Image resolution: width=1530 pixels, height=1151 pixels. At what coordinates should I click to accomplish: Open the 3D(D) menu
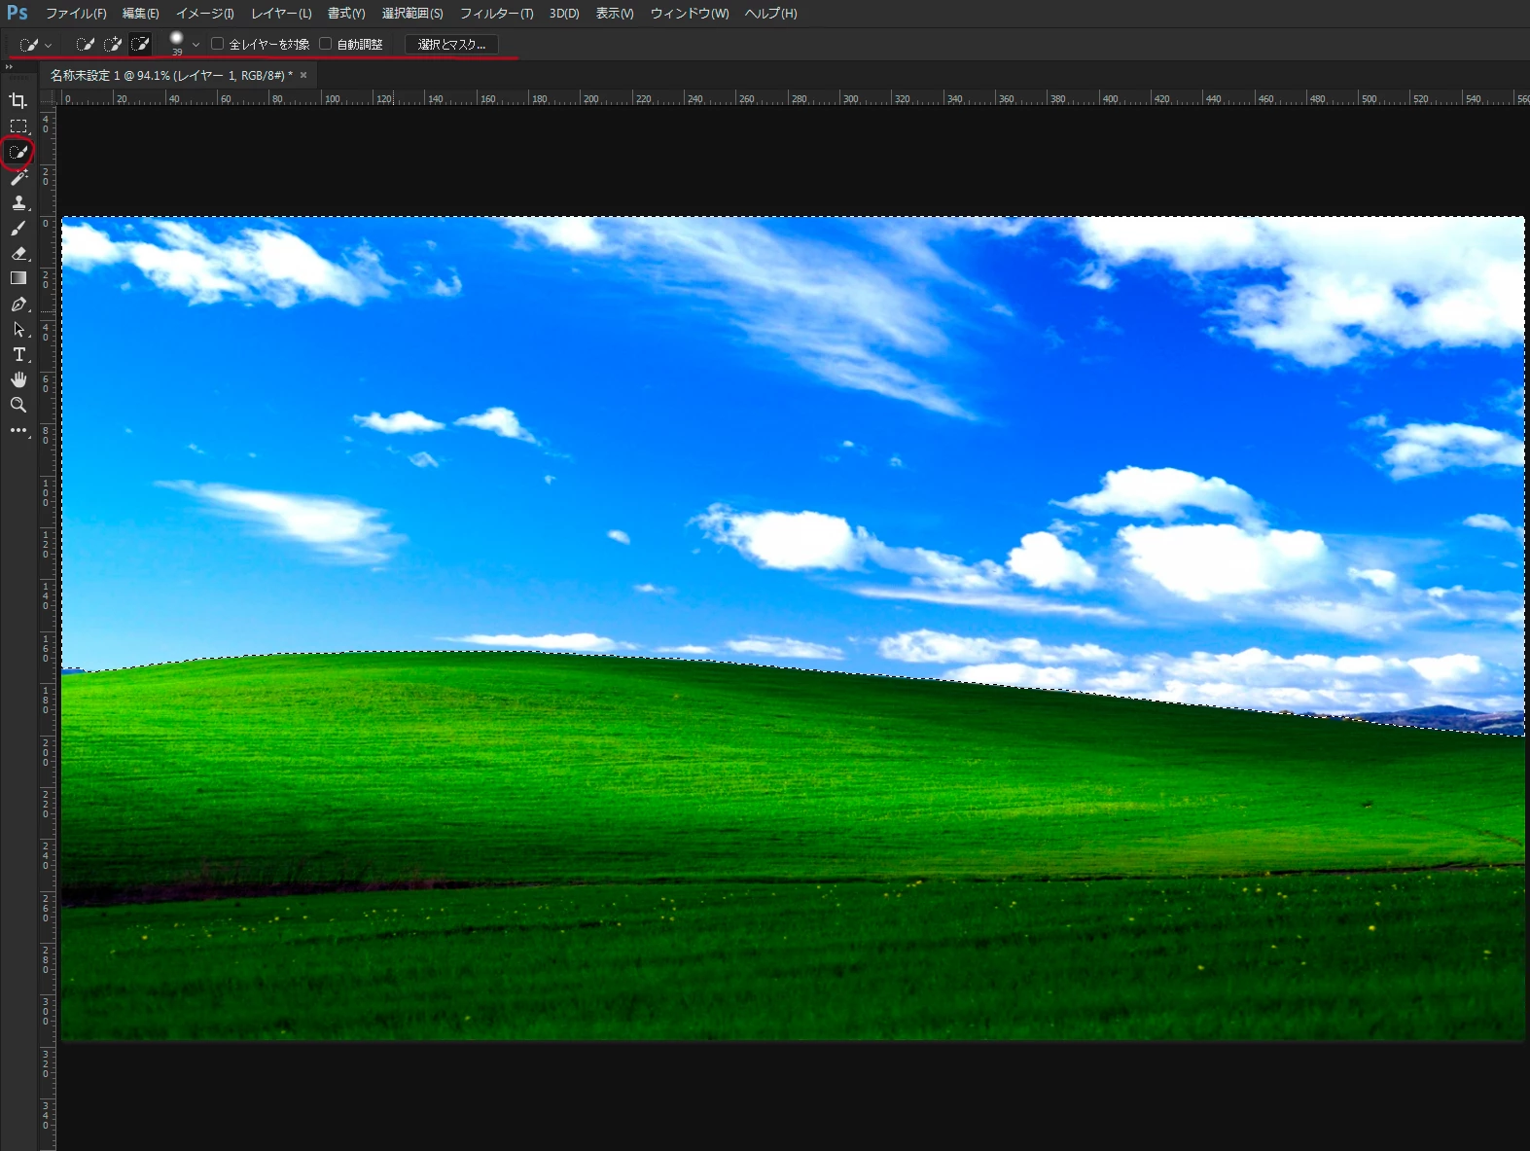564,14
